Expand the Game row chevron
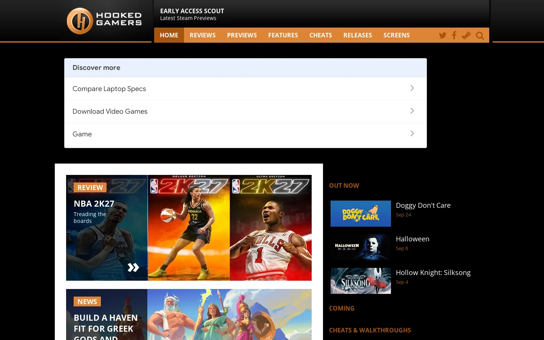Screen dimensions: 544x340 pyautogui.click(x=412, y=133)
